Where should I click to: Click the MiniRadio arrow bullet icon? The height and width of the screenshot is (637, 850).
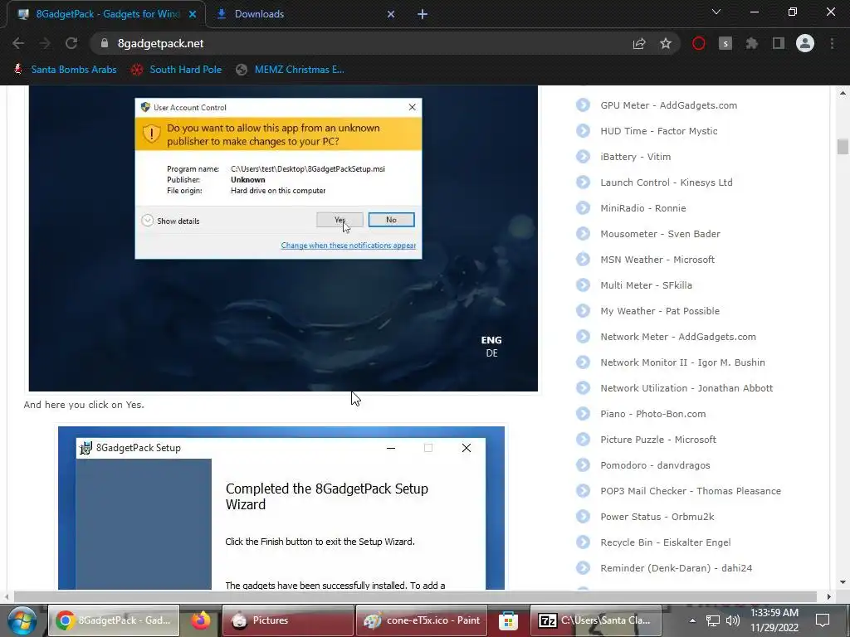click(583, 208)
